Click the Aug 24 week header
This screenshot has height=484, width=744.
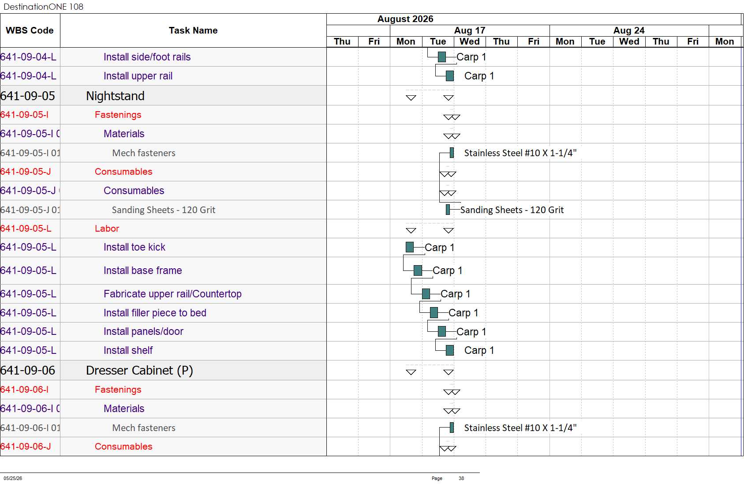click(x=629, y=30)
